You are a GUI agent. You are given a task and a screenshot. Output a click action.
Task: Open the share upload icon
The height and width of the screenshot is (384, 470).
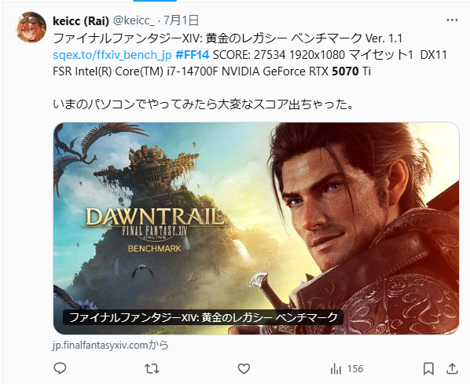(452, 369)
